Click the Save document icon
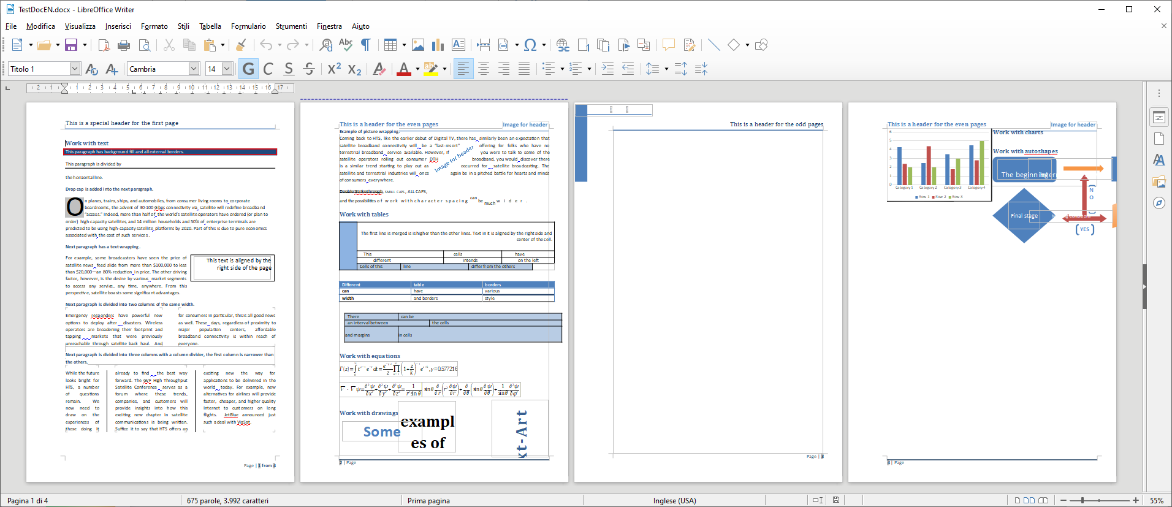1172x507 pixels. (x=71, y=45)
